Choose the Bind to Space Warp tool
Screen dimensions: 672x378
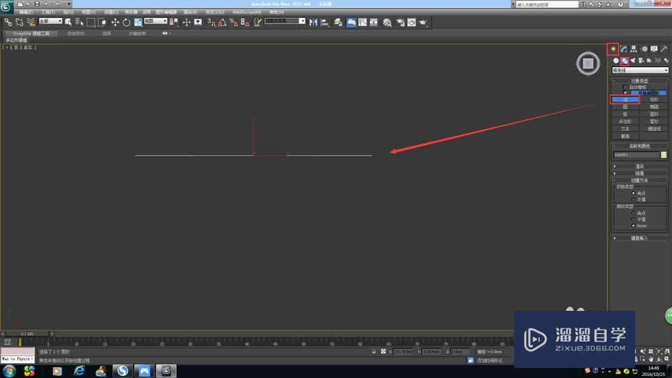[31, 22]
